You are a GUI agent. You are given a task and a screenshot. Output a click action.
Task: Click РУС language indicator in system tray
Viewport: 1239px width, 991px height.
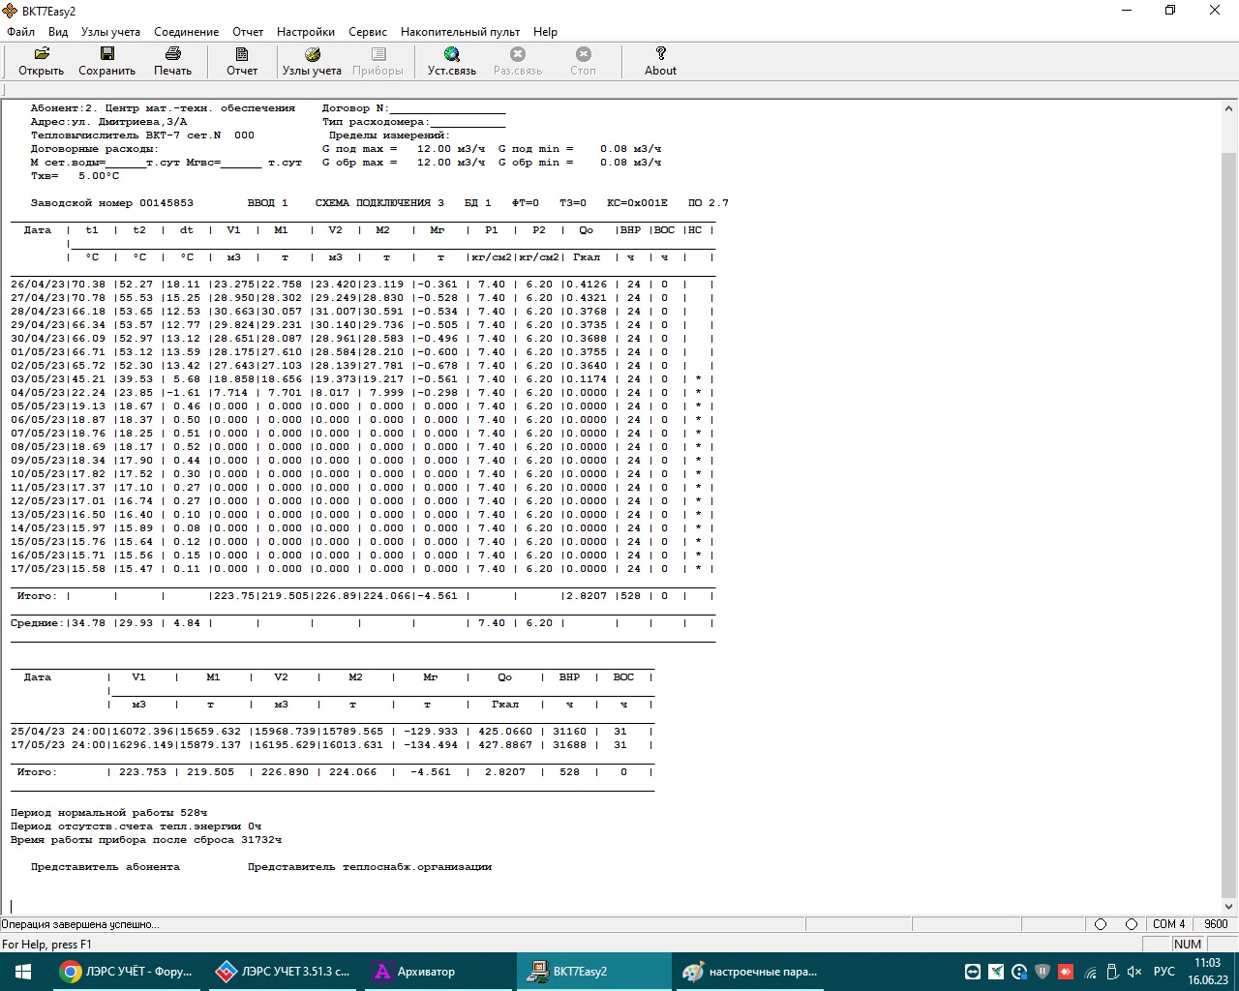(x=1164, y=972)
